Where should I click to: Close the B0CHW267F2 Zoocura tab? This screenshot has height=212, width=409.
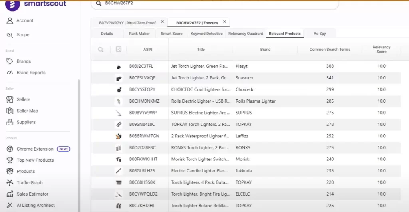click(224, 22)
